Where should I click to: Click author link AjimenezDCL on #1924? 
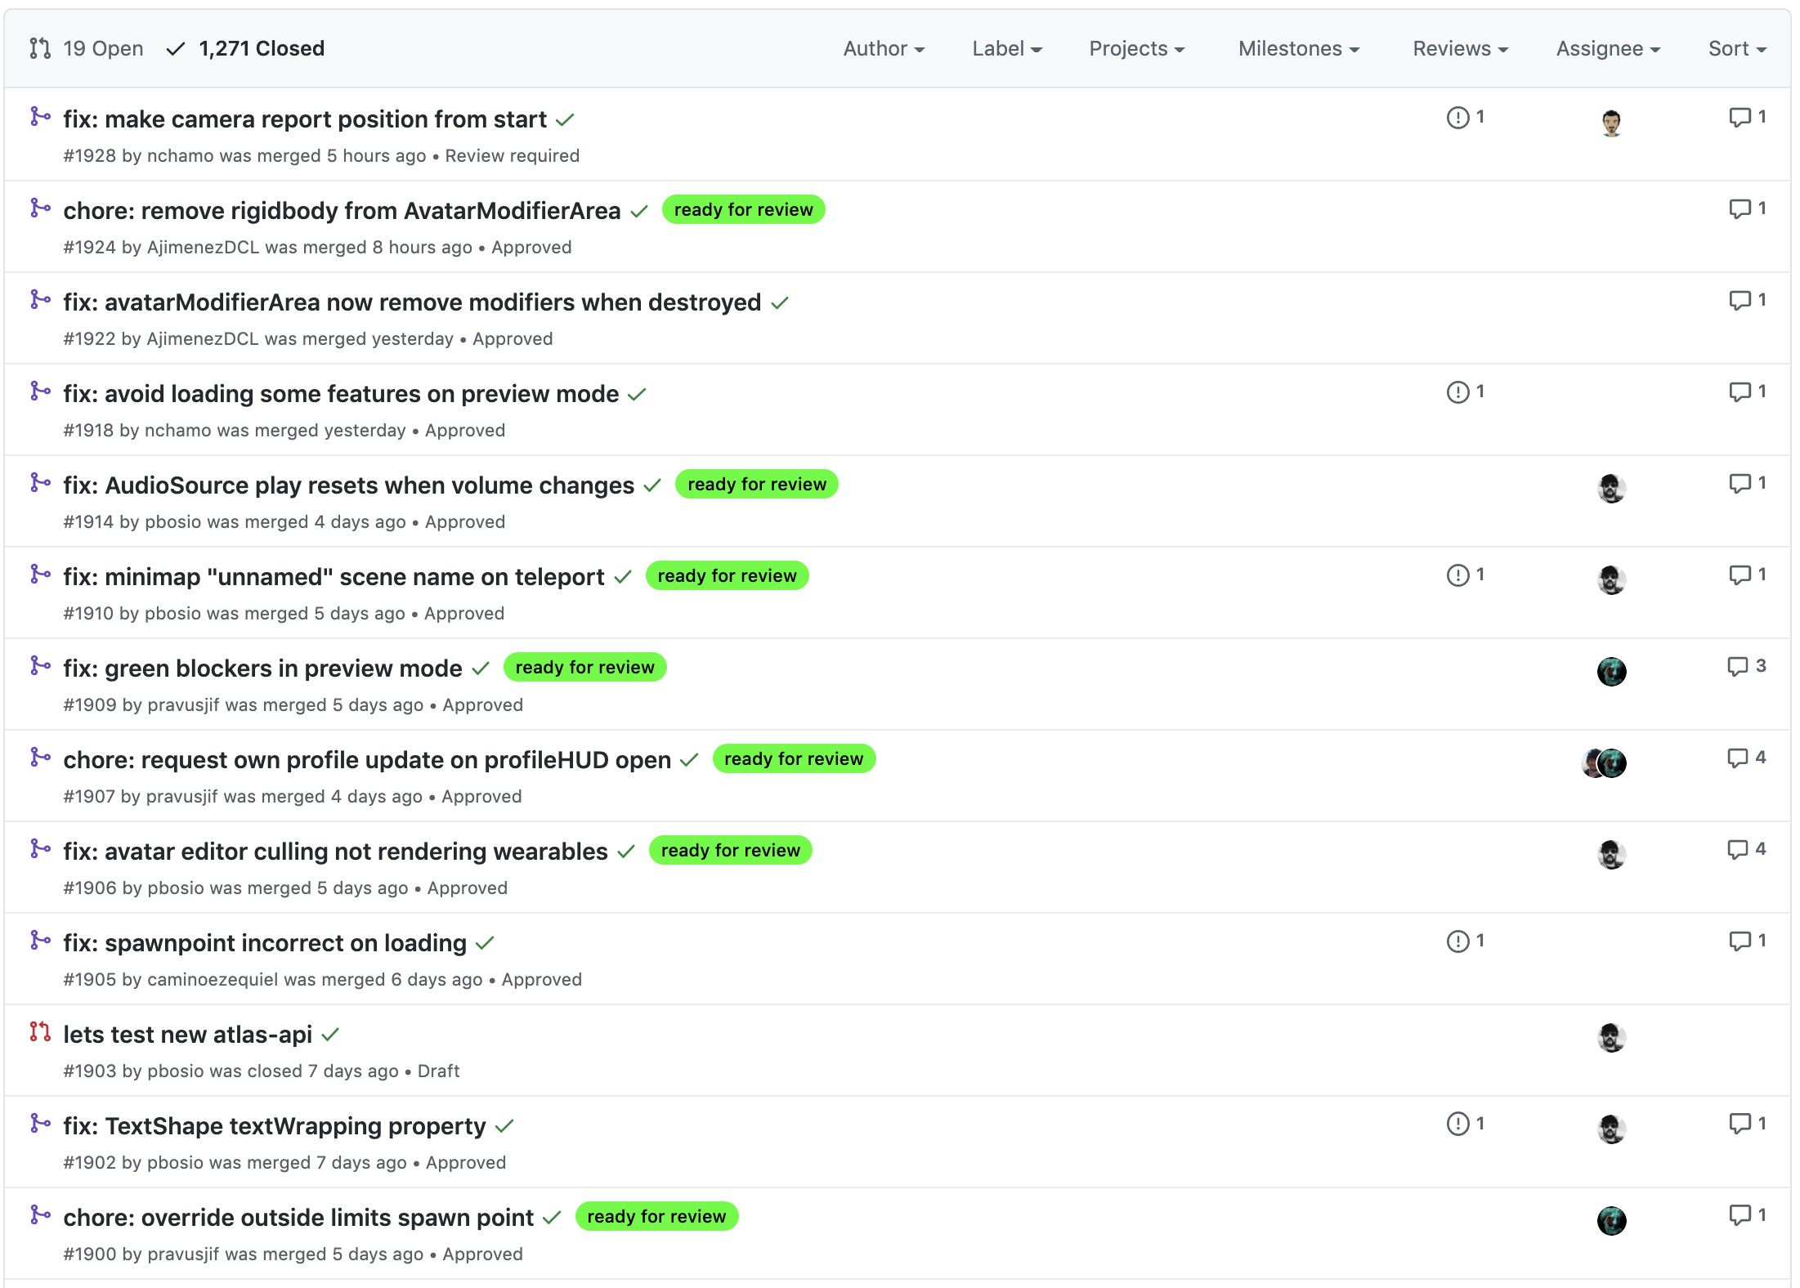[x=203, y=248]
